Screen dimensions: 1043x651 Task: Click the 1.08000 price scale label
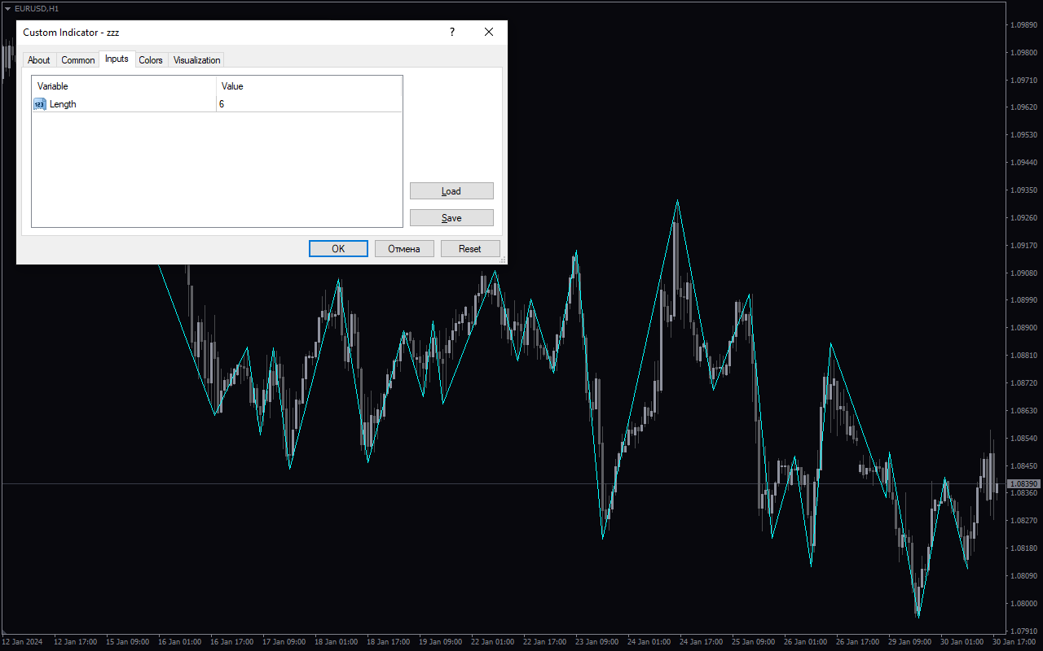[1023, 603]
